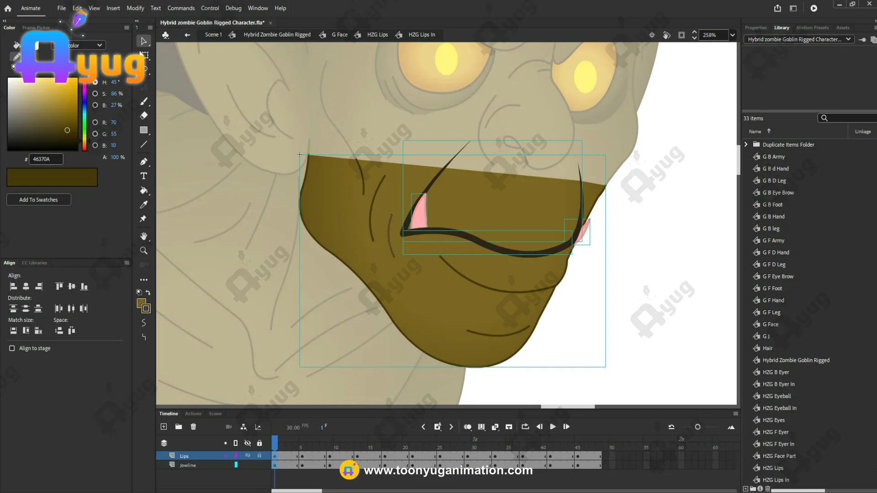This screenshot has height=493, width=877.
Task: Select the Text tool
Action: click(x=143, y=176)
